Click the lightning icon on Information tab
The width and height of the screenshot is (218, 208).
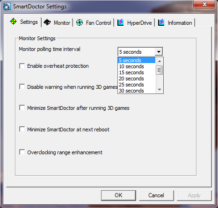(x=161, y=22)
